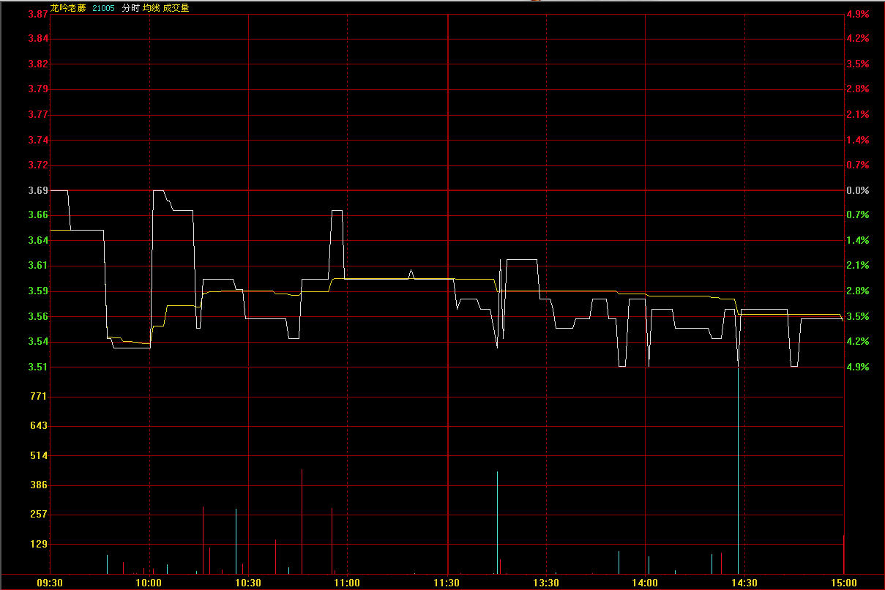Click the 257 volume axis label
This screenshot has width=885, height=590.
pos(38,514)
